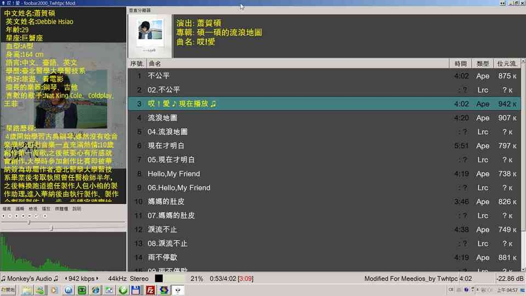Open the folder icon on the taskbar
The width and height of the screenshot is (526, 296).
[26, 290]
